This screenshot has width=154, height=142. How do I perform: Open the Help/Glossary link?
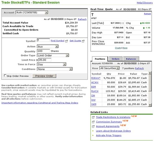[145, 3]
